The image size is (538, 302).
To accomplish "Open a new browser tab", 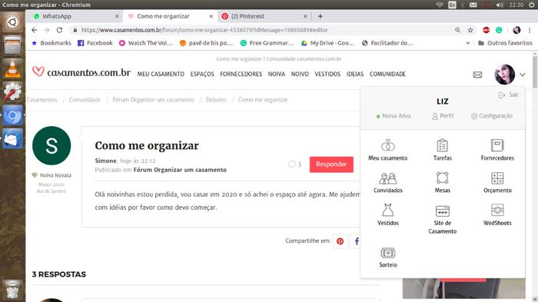I will (320, 16).
